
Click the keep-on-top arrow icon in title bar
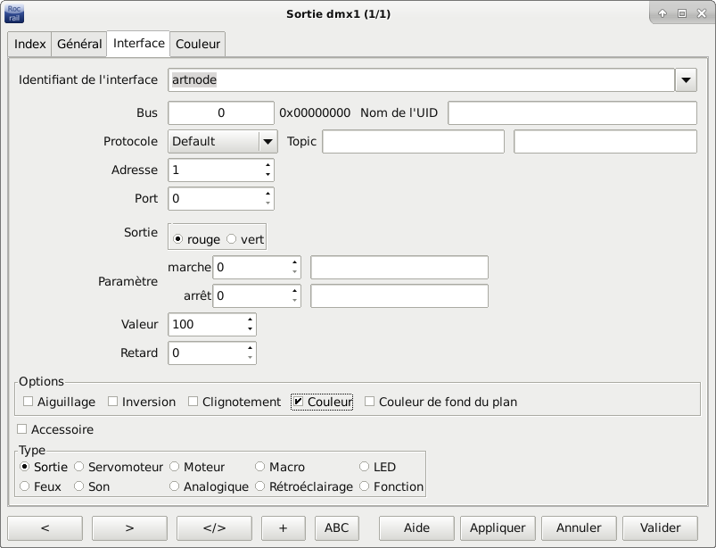663,13
